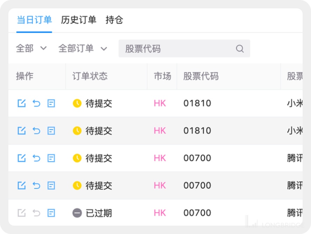The width and height of the screenshot is (311, 234).
Task: Open details icon on expired 已过期 order
Action: coord(51,213)
